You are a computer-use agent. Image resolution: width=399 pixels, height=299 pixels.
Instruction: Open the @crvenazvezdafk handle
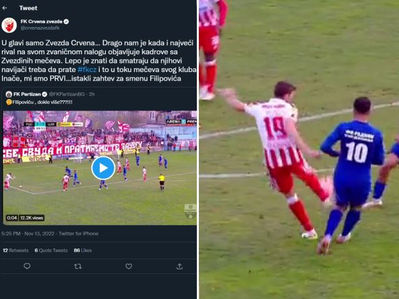click(40, 28)
